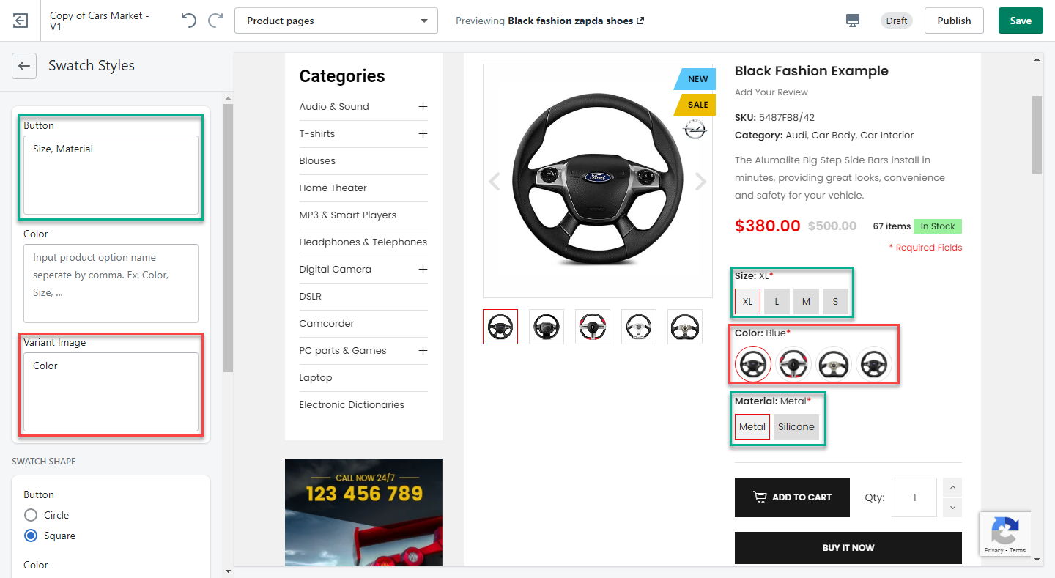The image size is (1055, 578).
Task: Click the NEW label badge
Action: tap(695, 79)
